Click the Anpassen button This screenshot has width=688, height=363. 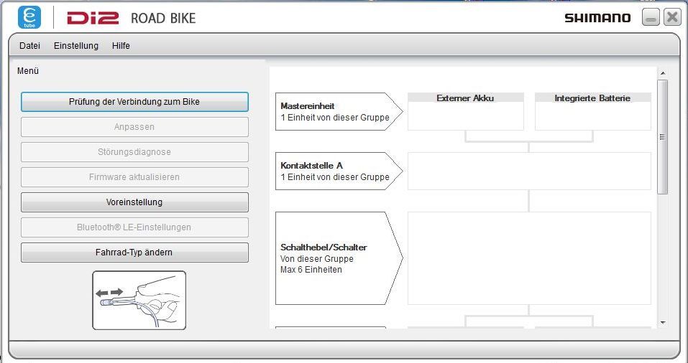coord(134,127)
